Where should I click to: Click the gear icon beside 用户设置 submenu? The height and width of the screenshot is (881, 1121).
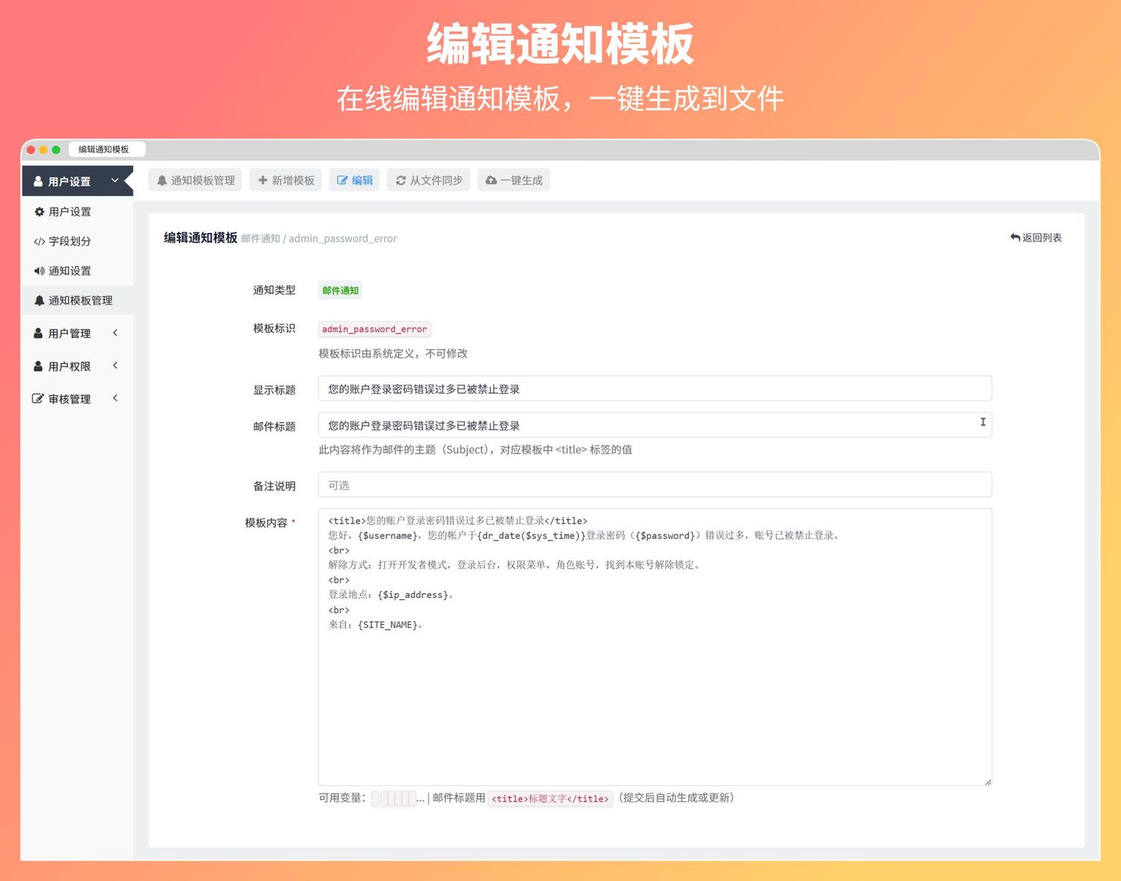coord(40,211)
